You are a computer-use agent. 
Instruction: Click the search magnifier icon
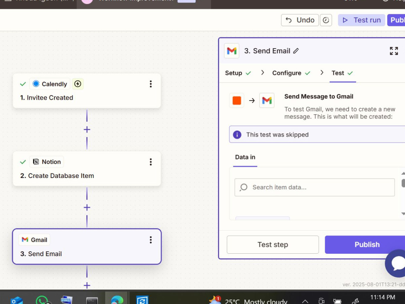[243, 187]
